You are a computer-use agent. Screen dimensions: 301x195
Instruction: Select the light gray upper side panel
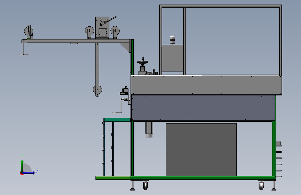[206, 85]
